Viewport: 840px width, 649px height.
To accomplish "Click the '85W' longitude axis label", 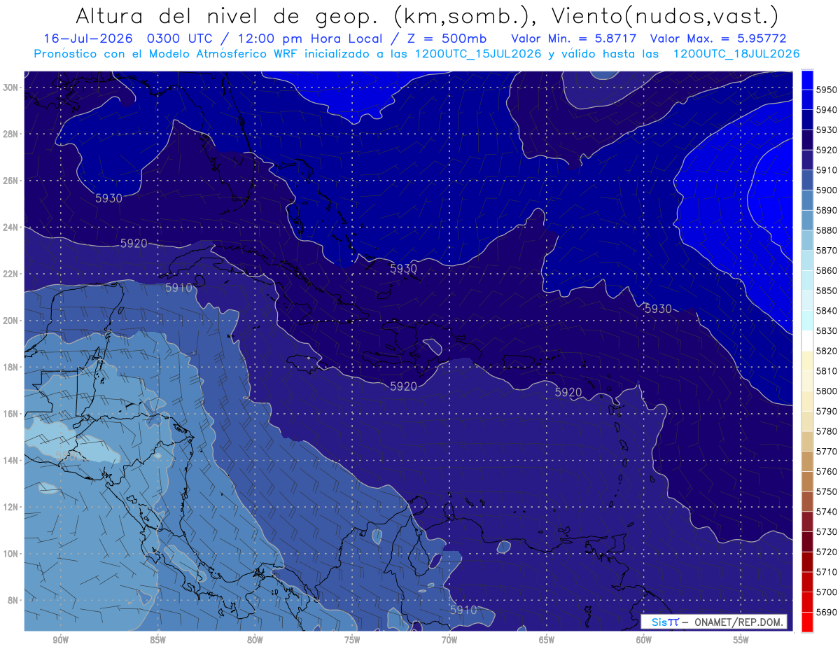I will tap(157, 640).
